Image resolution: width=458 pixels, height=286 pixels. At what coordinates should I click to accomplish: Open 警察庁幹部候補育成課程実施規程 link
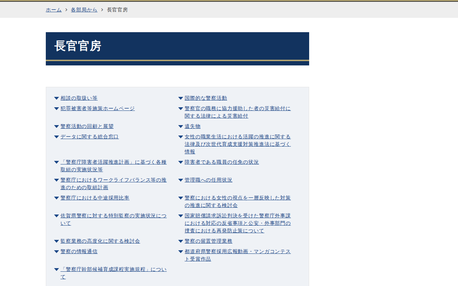click(113, 273)
